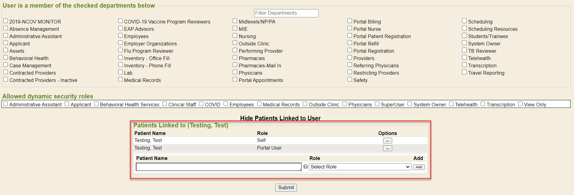Check the View Only security role

[520, 104]
